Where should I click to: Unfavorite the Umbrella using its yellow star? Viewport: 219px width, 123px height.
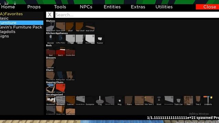coord(211,97)
